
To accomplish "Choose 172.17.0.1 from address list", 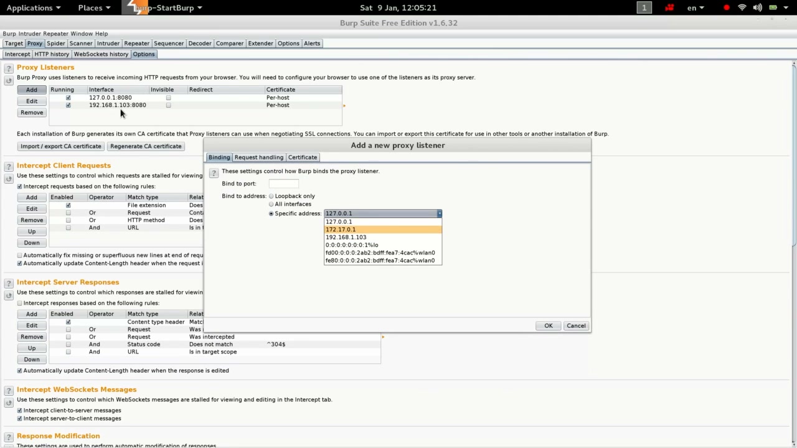I will click(x=383, y=230).
